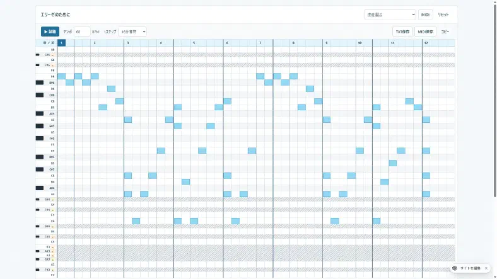The height and width of the screenshot is (279, 497).
Task: Select step marker 3 in header
Action: pos(128,43)
